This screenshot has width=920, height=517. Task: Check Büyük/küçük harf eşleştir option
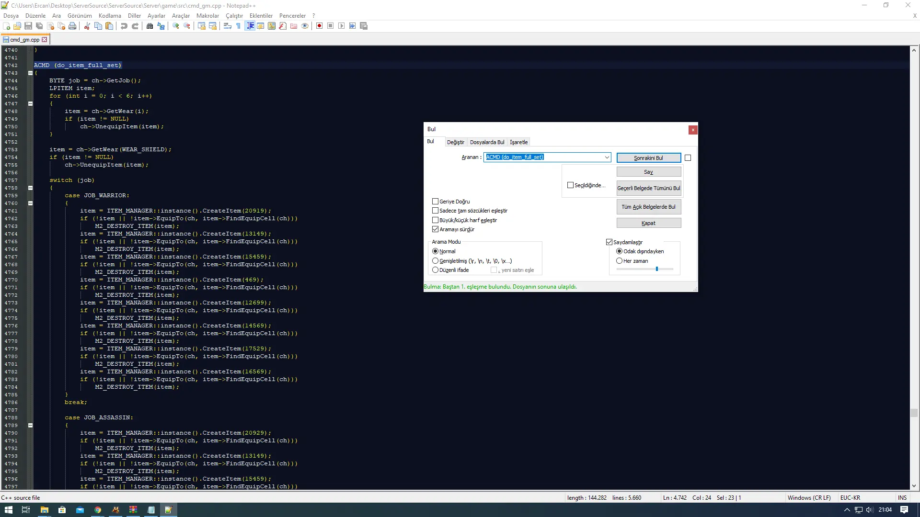click(x=435, y=220)
